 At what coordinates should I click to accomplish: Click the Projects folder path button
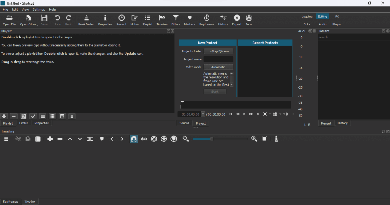click(218, 51)
